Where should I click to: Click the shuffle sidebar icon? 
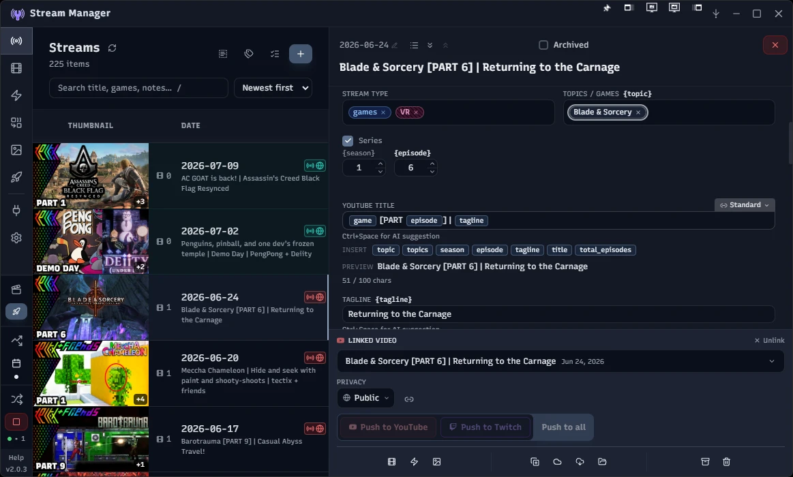tap(16, 399)
